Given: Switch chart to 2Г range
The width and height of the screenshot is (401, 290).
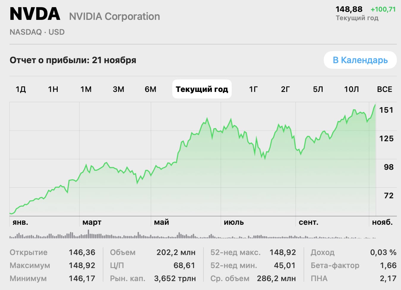Looking at the screenshot, I should [x=285, y=89].
